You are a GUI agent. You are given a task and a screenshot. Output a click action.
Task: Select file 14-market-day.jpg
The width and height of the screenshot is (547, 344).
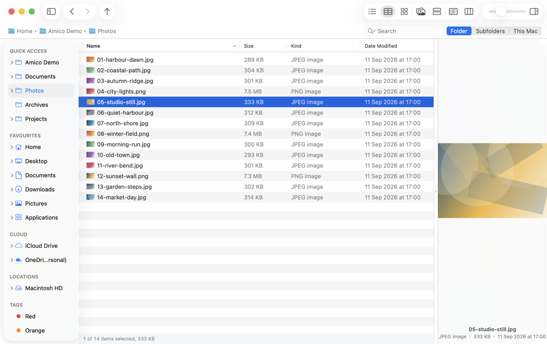pyautogui.click(x=256, y=197)
